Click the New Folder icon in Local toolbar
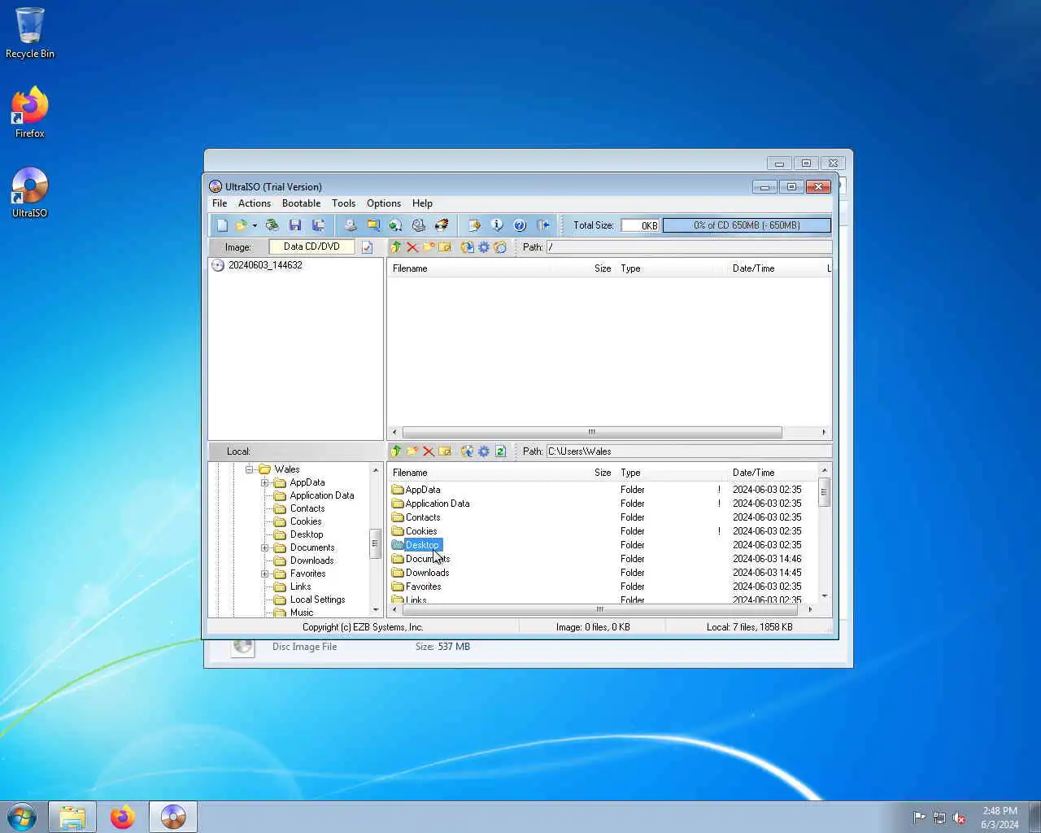This screenshot has width=1041, height=833. pyautogui.click(x=412, y=451)
